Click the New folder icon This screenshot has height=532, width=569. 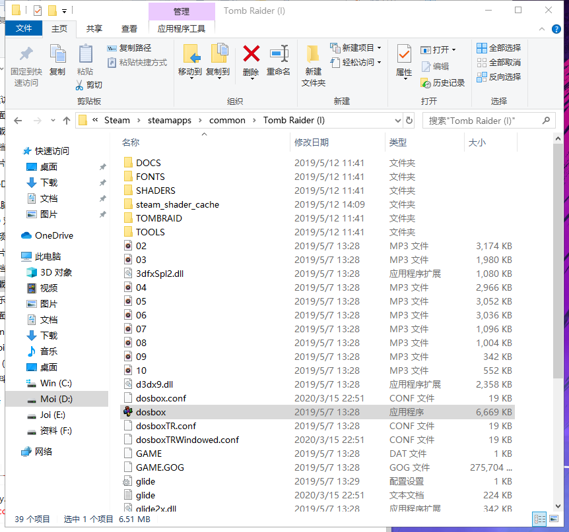(x=313, y=54)
